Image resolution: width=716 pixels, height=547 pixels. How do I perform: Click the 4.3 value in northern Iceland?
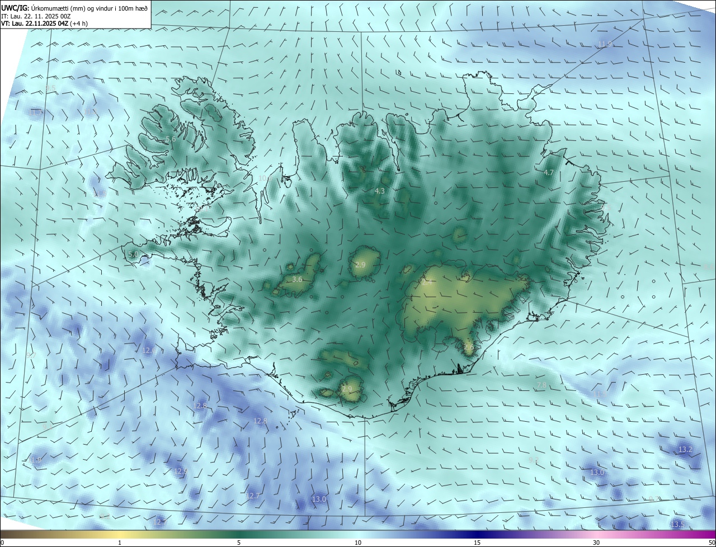point(379,191)
